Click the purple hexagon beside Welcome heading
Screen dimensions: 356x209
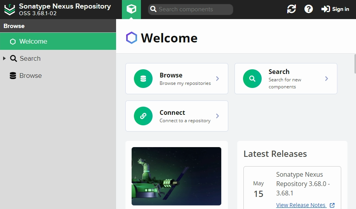132,38
